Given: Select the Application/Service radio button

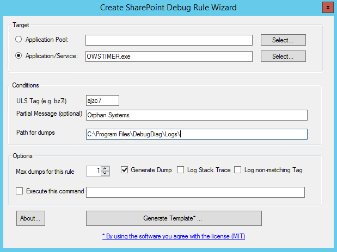Looking at the screenshot, I should click(x=20, y=56).
